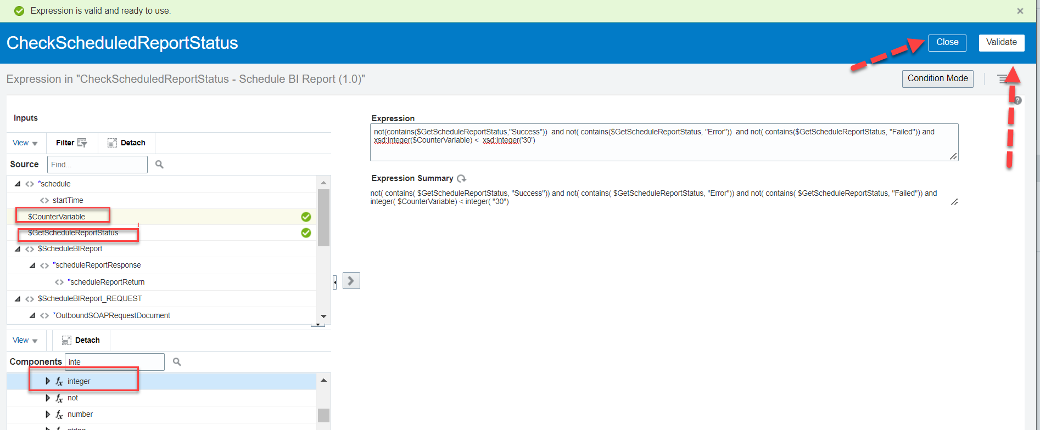Screen dimensions: 1040x430
Task: Dismiss the validation success banner
Action: pos(1020,11)
